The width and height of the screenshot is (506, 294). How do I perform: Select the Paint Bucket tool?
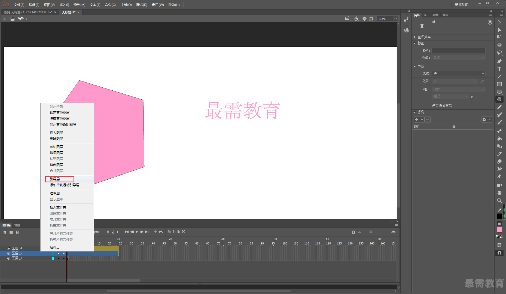click(x=499, y=139)
